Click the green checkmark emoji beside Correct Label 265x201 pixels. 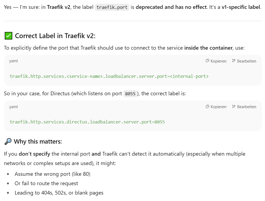click(x=8, y=36)
